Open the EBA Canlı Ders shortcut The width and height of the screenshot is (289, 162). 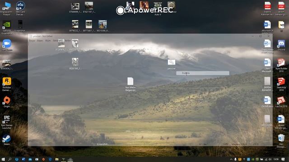click(x=20, y=8)
